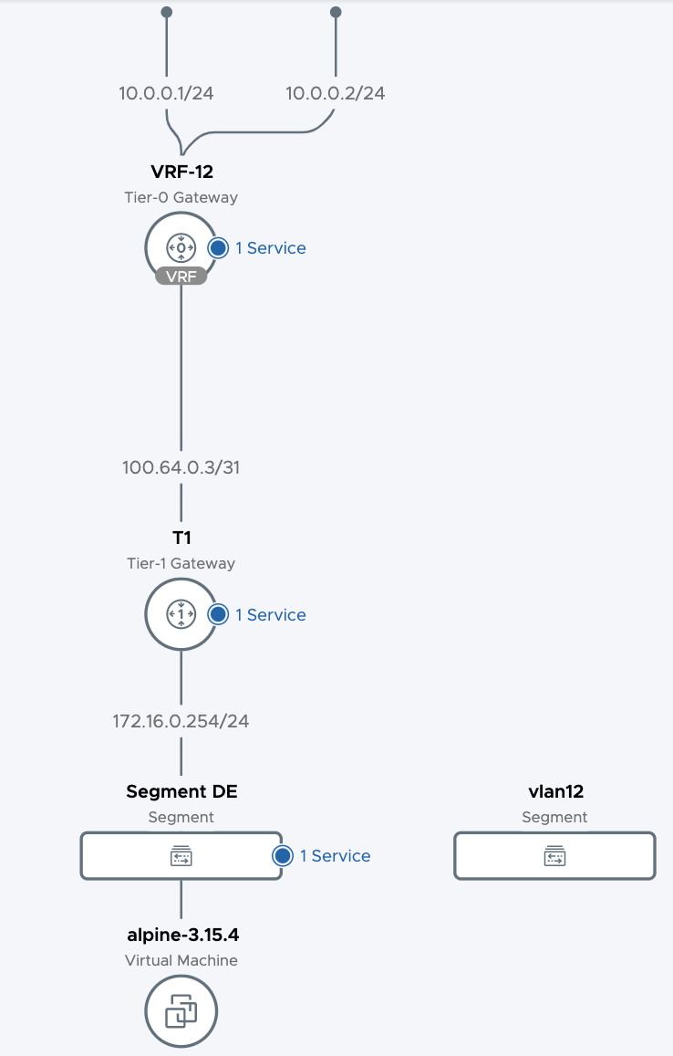The width and height of the screenshot is (673, 1056).
Task: Click blue service dot beside Segment DE
Action: (283, 855)
